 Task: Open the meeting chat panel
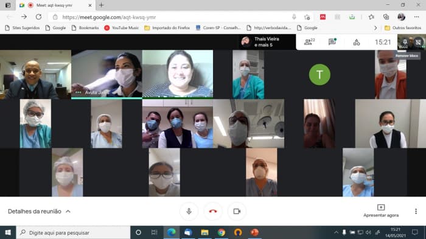point(332,42)
